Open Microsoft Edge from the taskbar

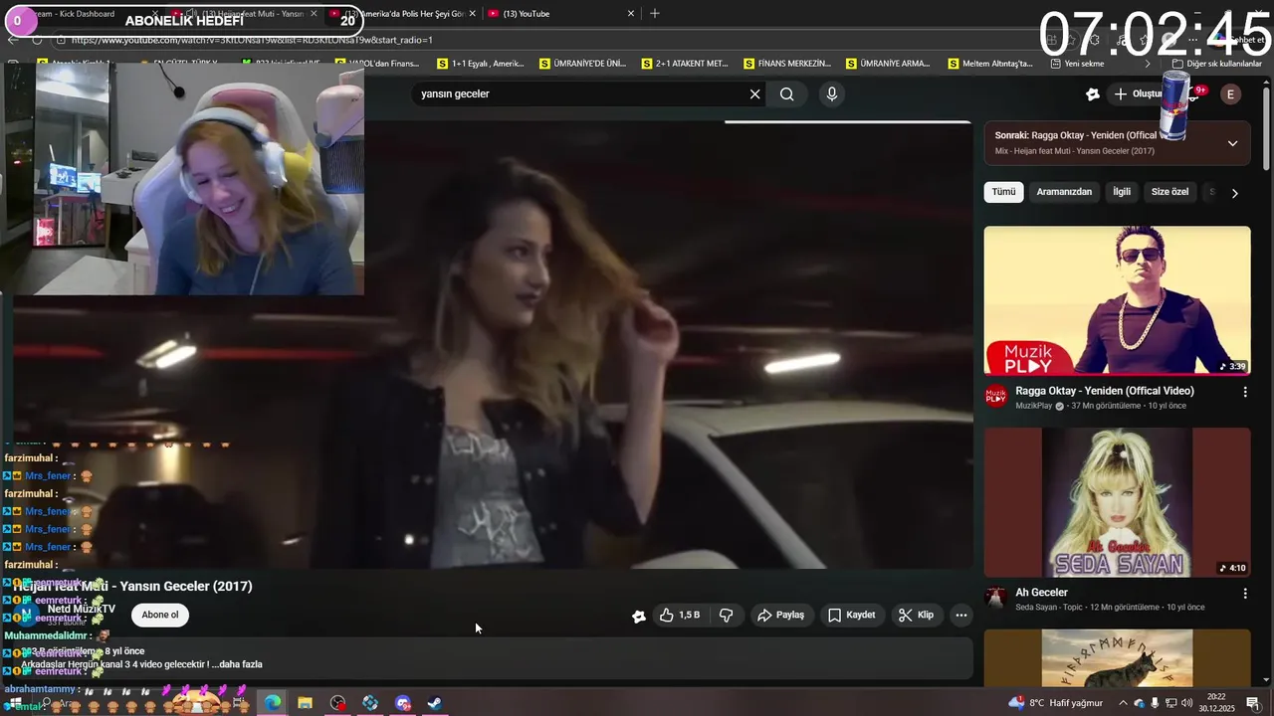pos(273,703)
